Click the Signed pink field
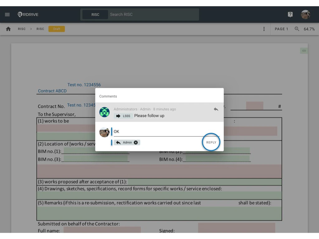 point(237,228)
